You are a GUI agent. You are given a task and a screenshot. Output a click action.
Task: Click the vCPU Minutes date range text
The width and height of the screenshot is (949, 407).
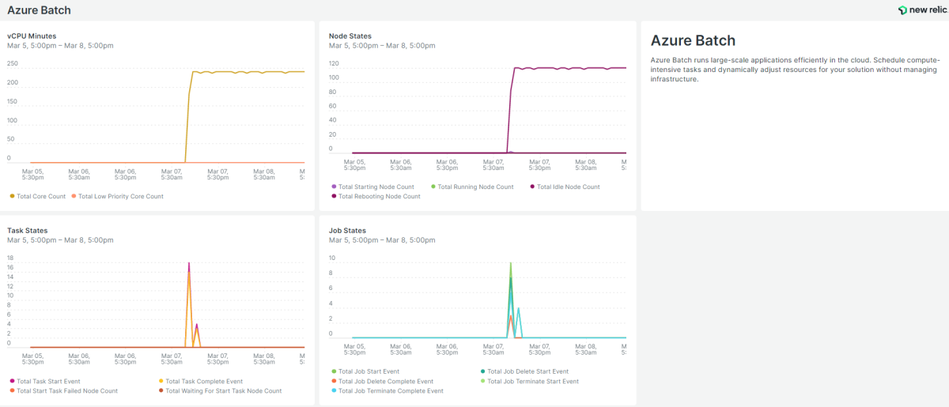click(x=60, y=46)
